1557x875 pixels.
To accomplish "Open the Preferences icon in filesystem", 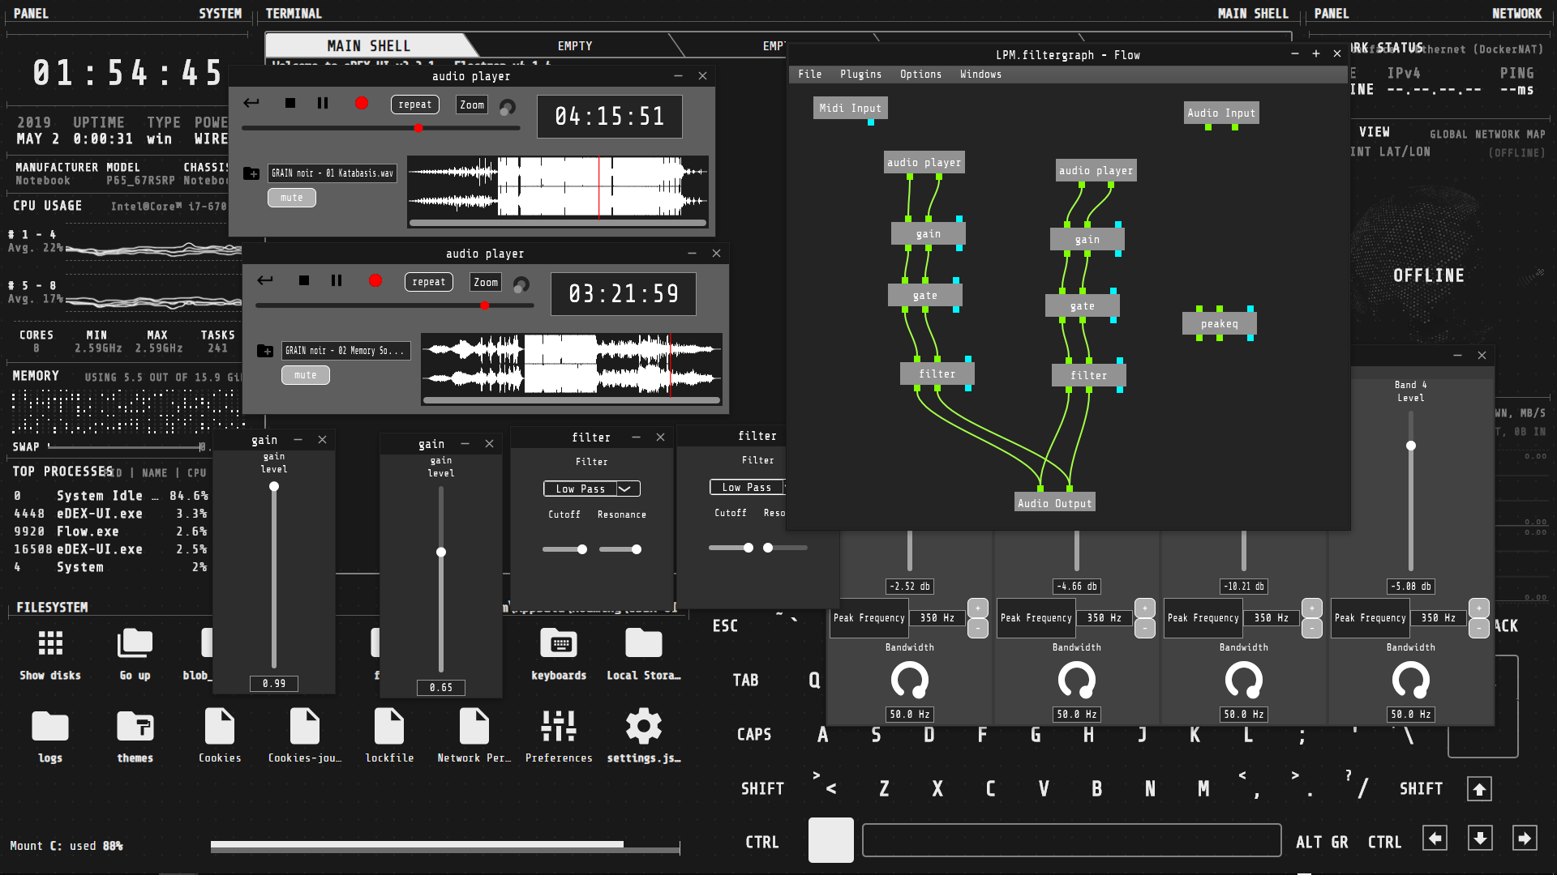I will [x=559, y=727].
